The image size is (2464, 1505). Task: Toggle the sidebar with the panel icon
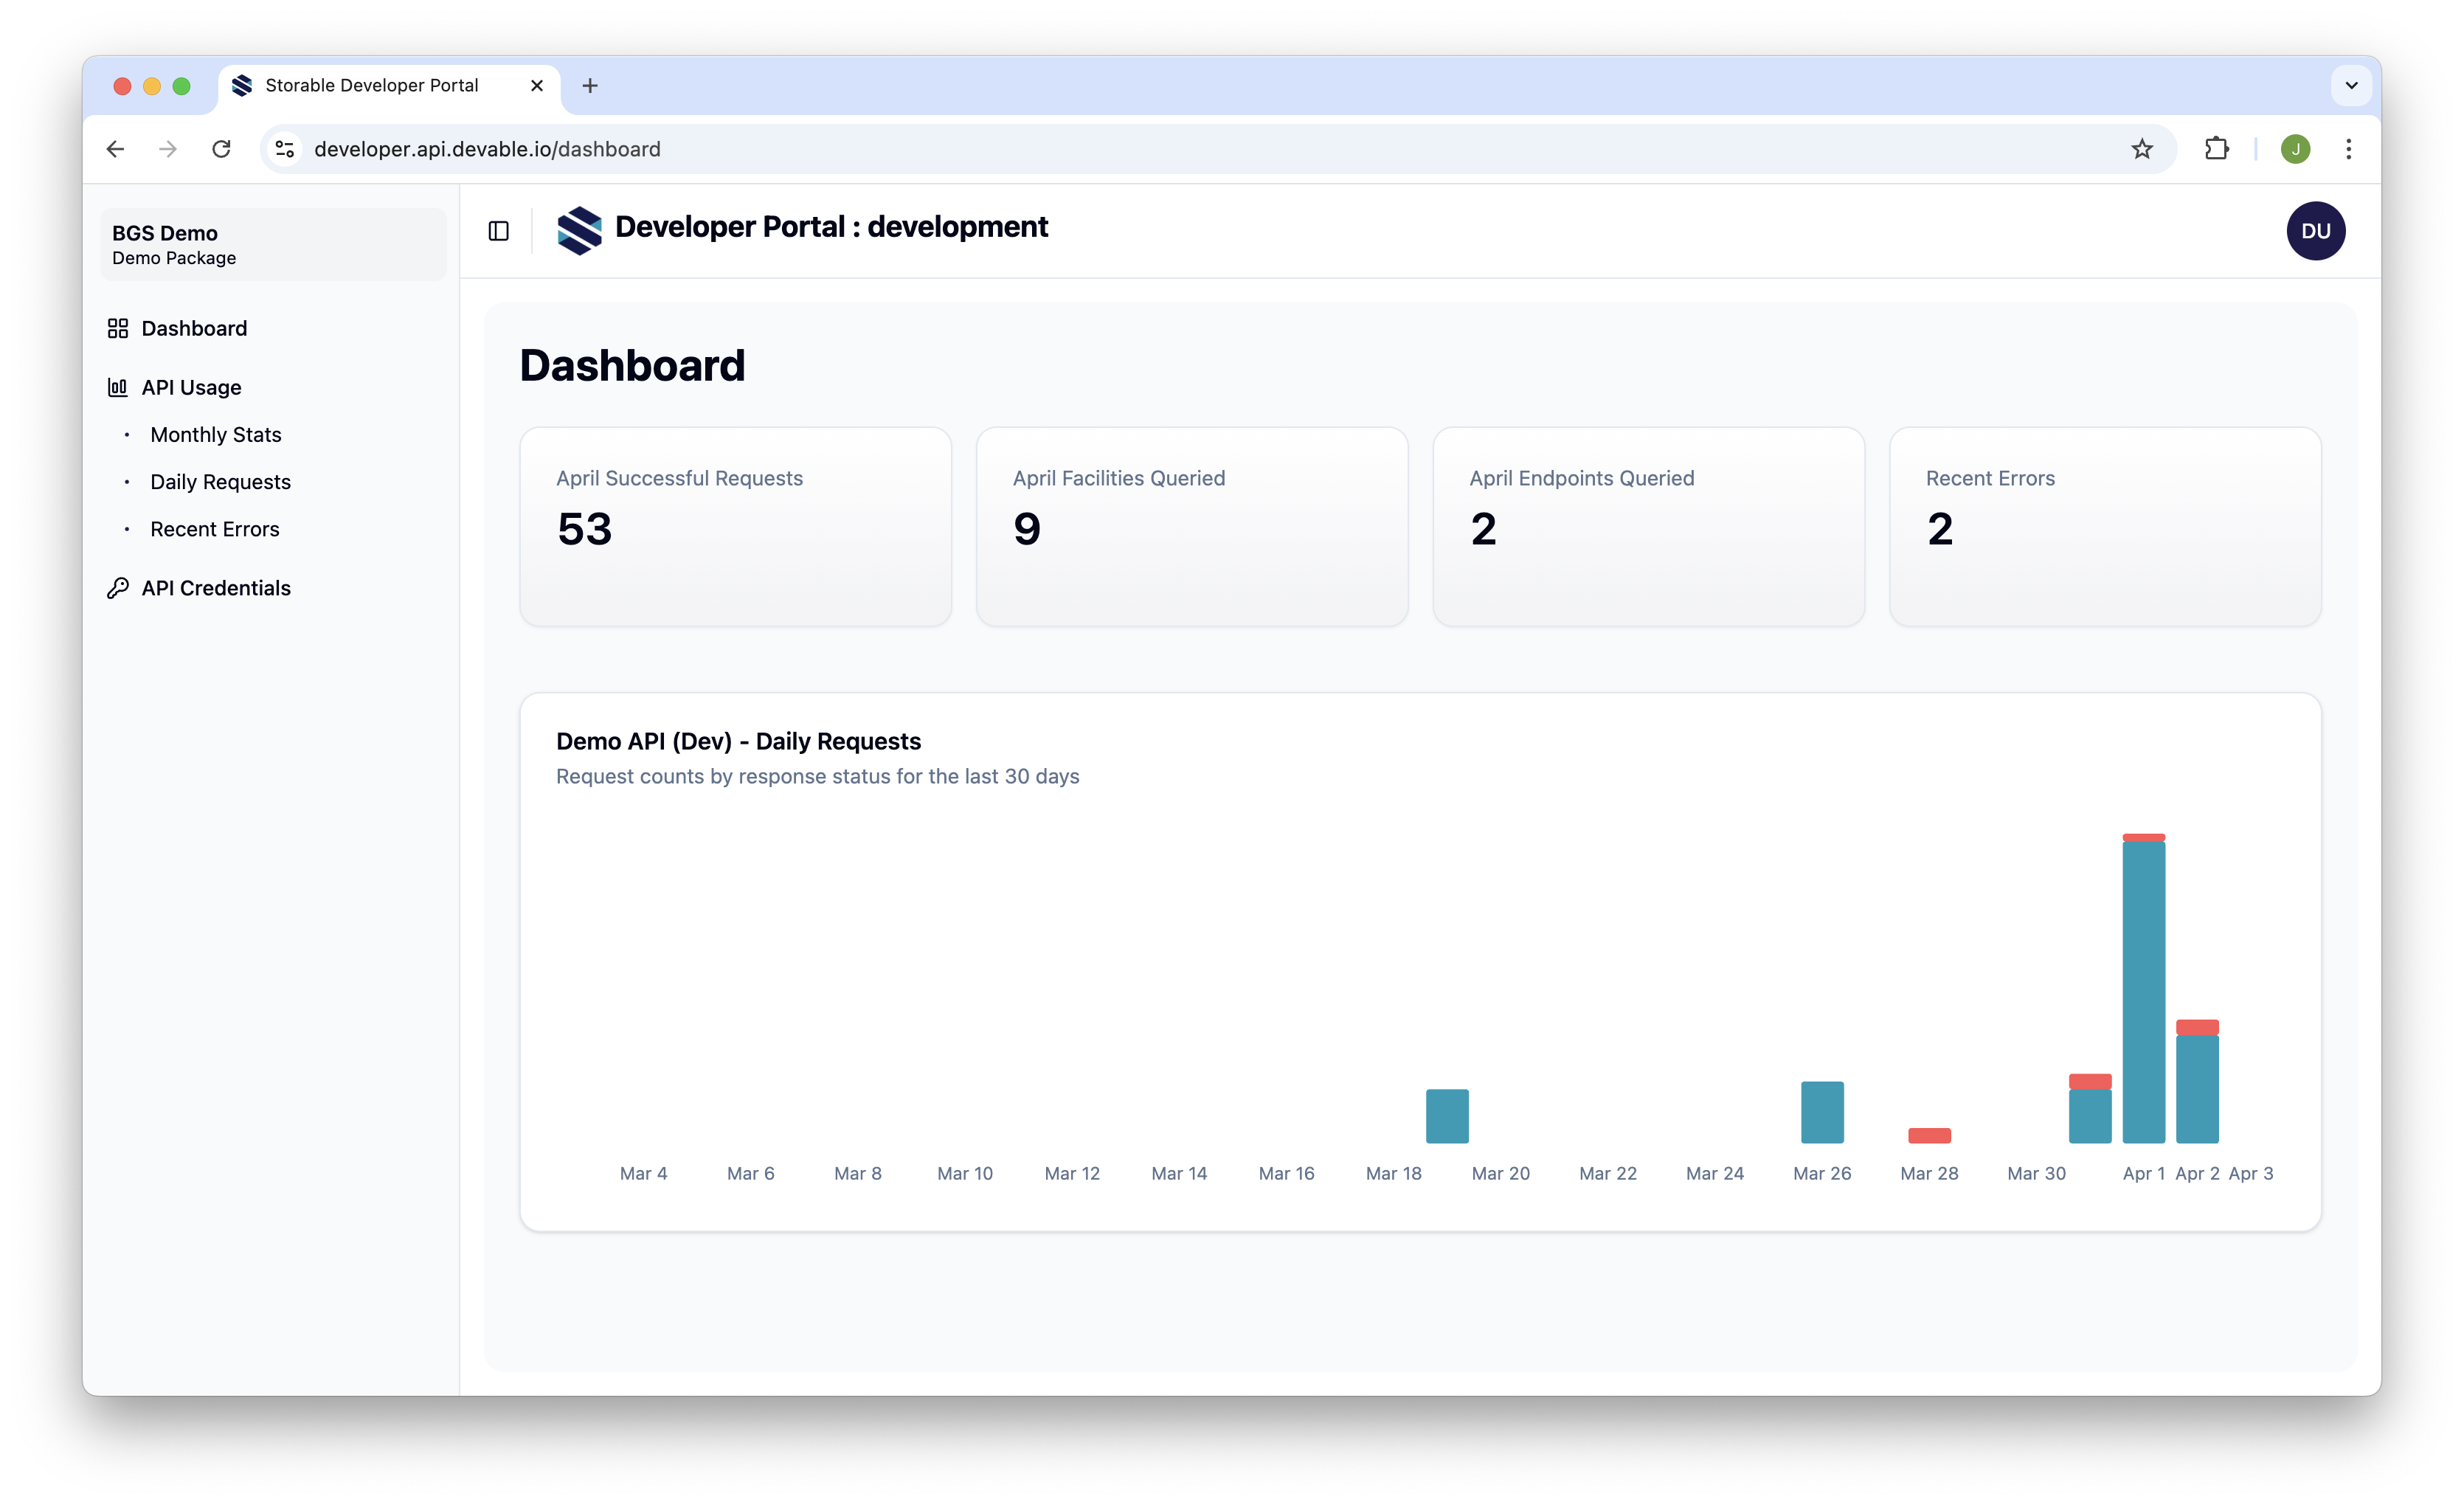pyautogui.click(x=497, y=231)
